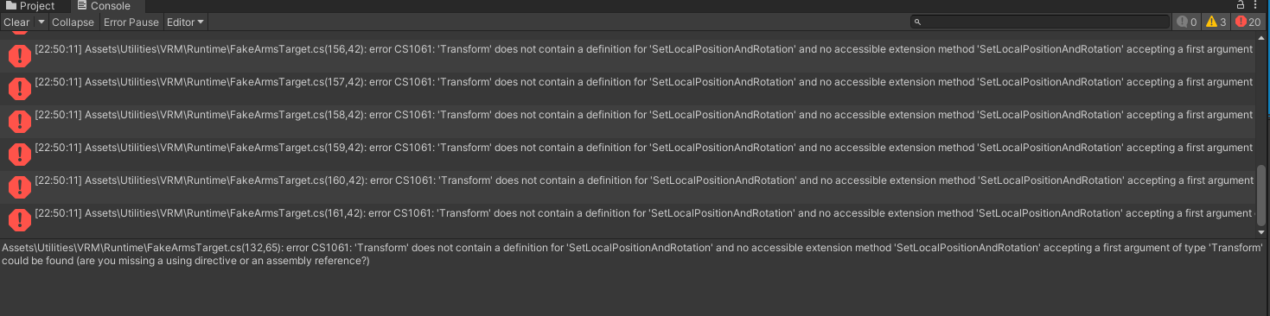Open the Editor dropdown

click(185, 22)
